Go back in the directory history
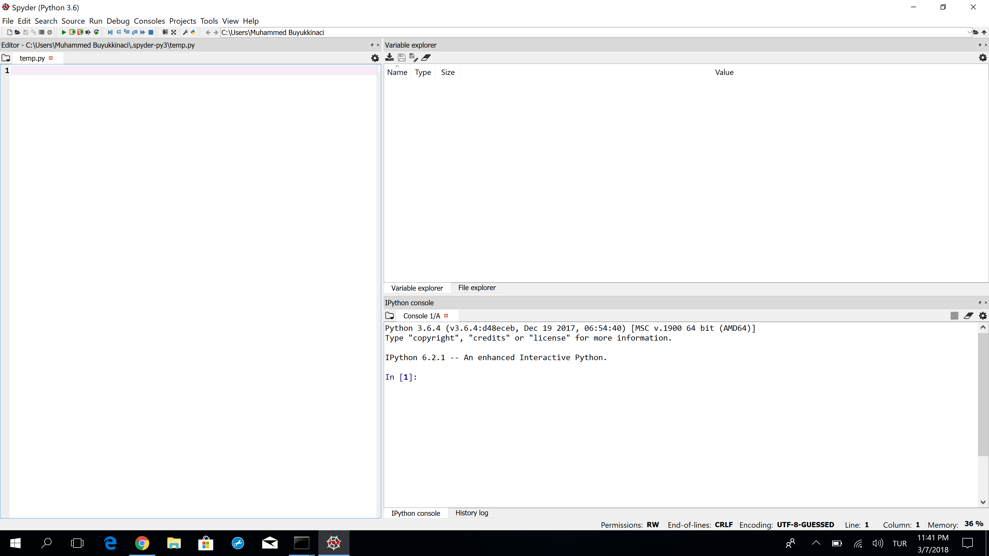Viewport: 989px width, 556px height. [208, 33]
